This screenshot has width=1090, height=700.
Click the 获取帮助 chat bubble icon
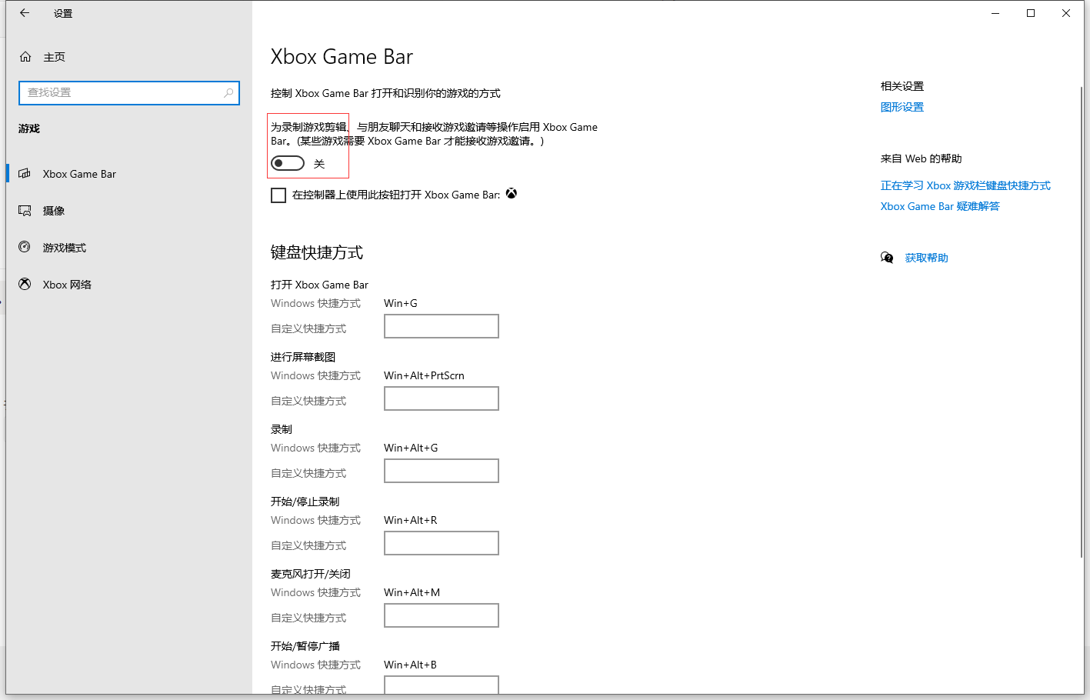coord(887,258)
